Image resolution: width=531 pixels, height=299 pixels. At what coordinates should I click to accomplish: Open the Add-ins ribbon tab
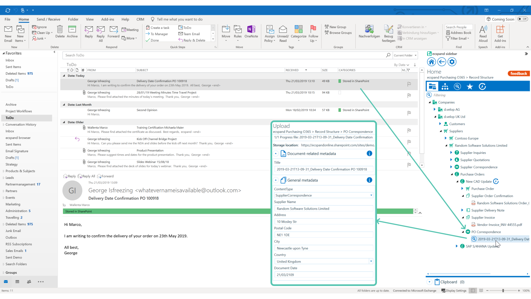point(108,19)
